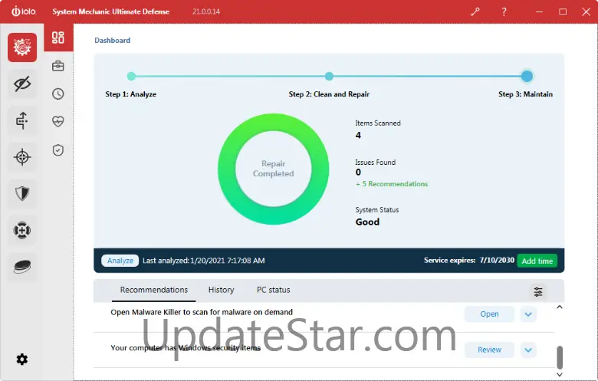Screen dimensions: 598x381
Task: Open settings gear in the sidebar
Action: [21, 360]
